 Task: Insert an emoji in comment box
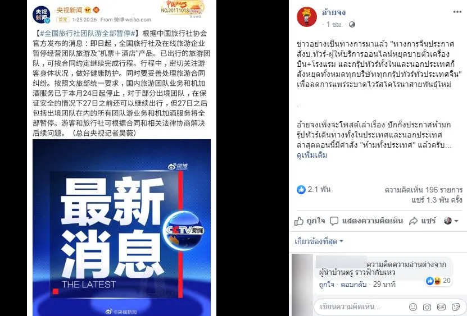[413, 307]
